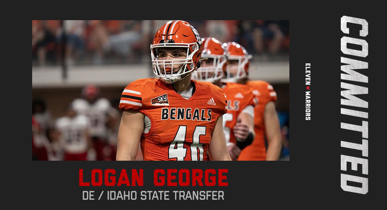Click the third player's helmet at right

pos(237,62)
